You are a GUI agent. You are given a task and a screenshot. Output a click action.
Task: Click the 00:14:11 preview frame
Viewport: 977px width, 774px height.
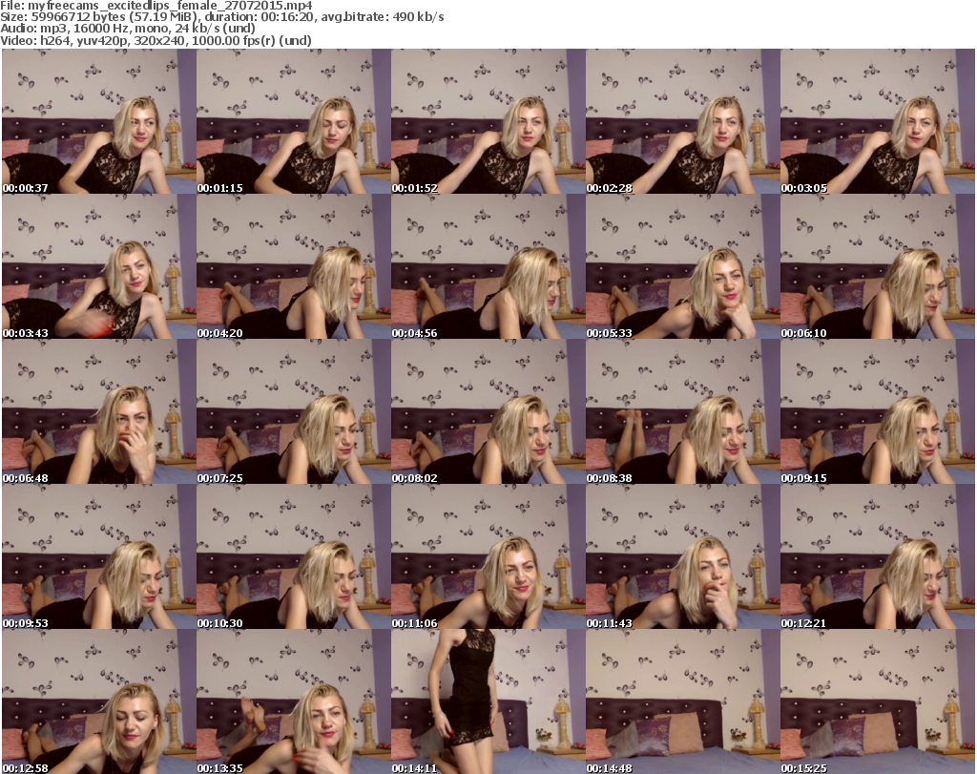coord(488,701)
